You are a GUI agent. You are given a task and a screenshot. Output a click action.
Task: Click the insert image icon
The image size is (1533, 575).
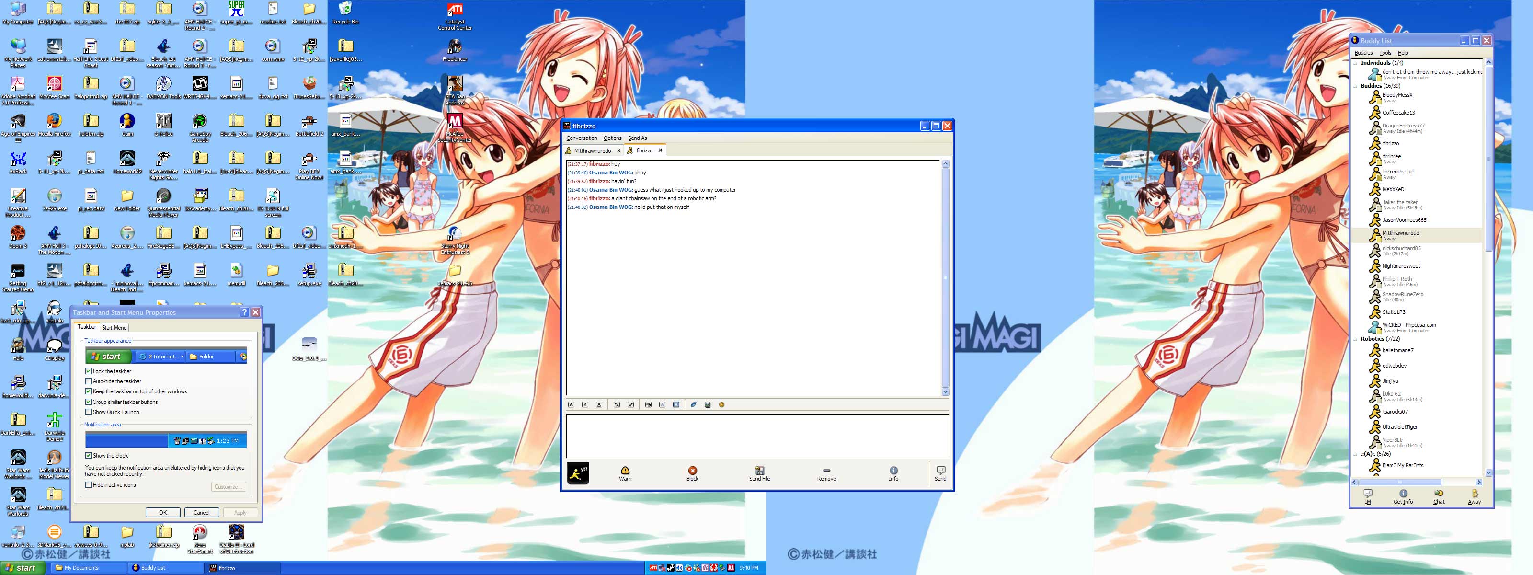pos(708,405)
